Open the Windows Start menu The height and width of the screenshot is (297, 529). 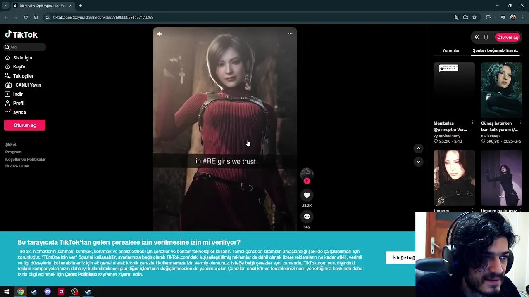(7, 292)
